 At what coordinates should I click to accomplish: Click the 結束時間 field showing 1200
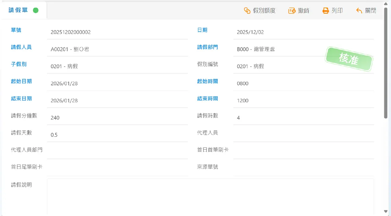[303, 101]
